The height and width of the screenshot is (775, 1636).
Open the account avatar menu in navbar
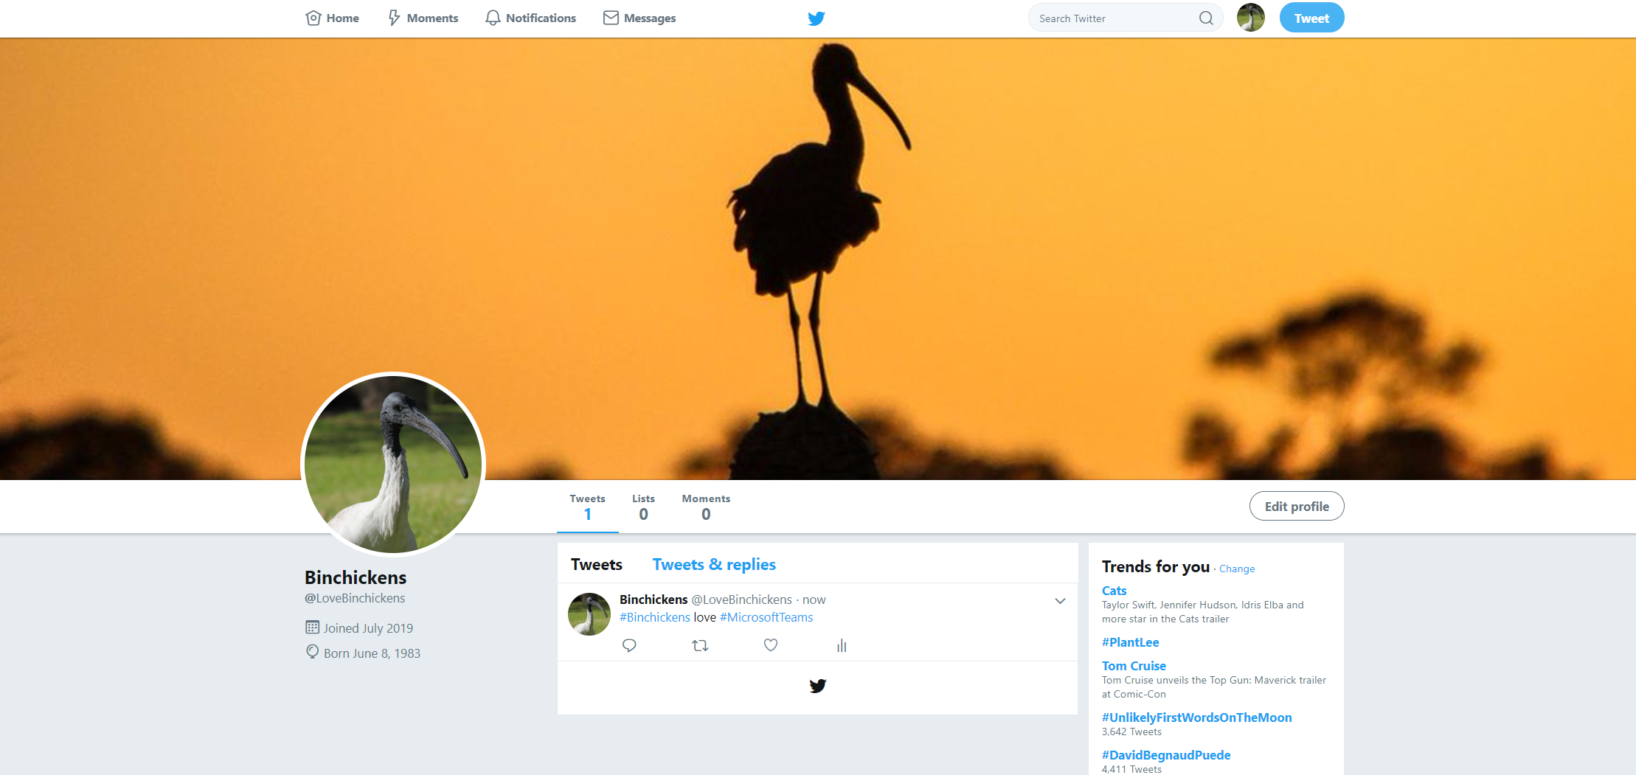point(1250,18)
